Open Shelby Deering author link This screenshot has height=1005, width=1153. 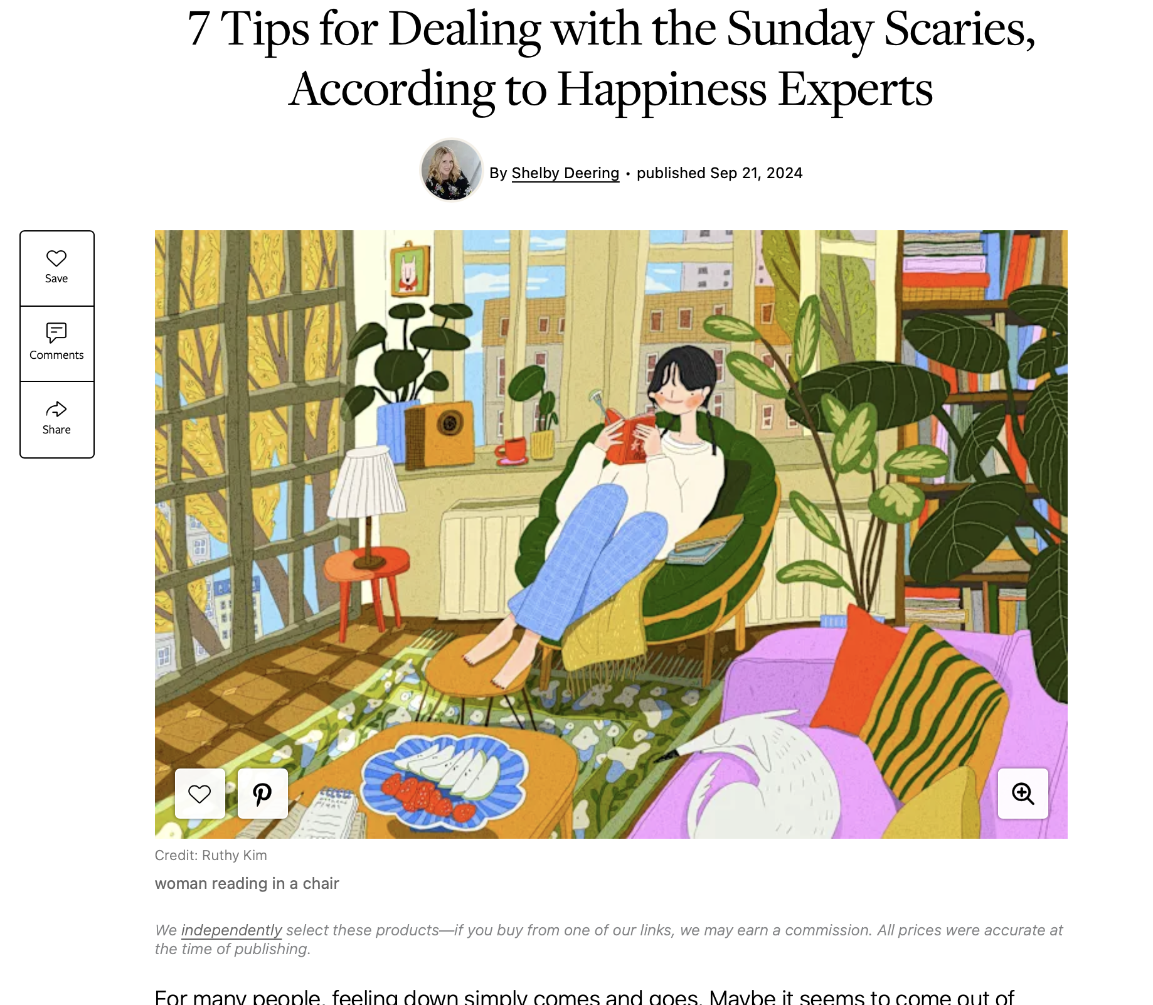(565, 173)
